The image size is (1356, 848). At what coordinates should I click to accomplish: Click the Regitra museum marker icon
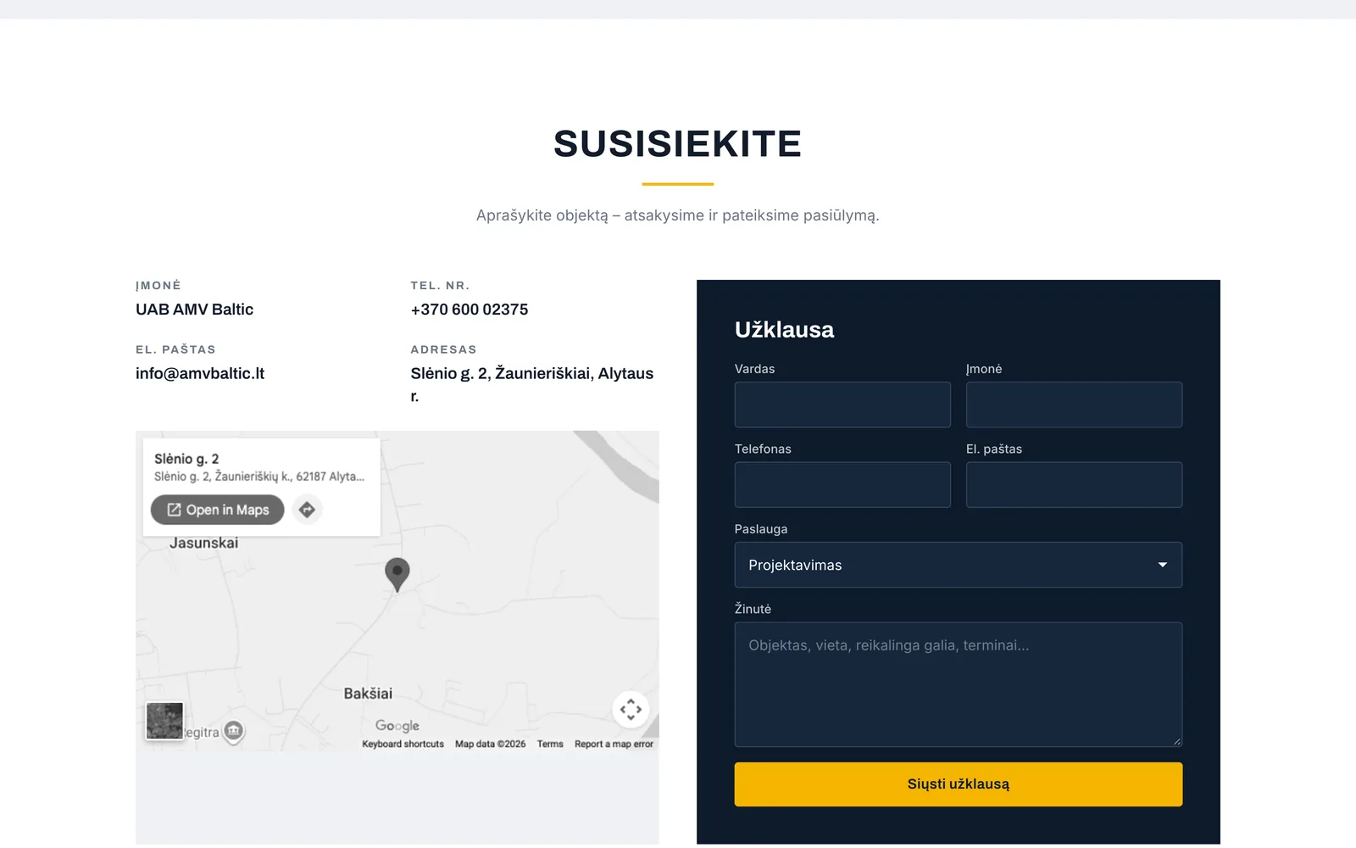[x=234, y=731]
